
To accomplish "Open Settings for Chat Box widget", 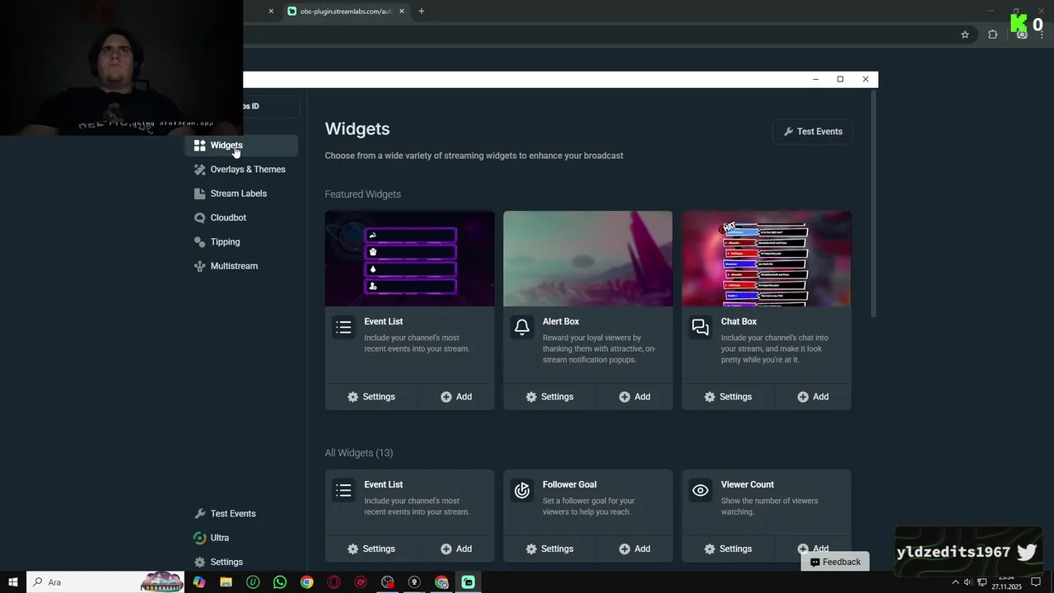I will (728, 397).
